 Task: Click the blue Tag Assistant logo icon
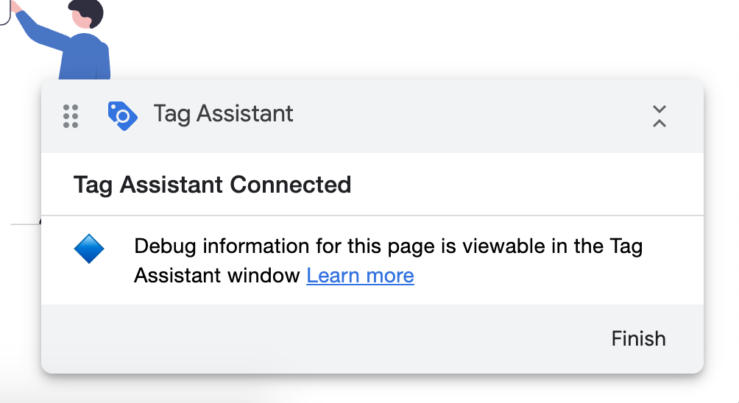point(122,115)
